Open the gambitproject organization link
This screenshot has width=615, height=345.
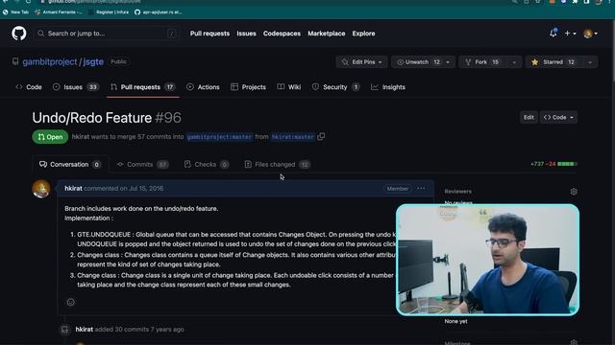point(50,61)
